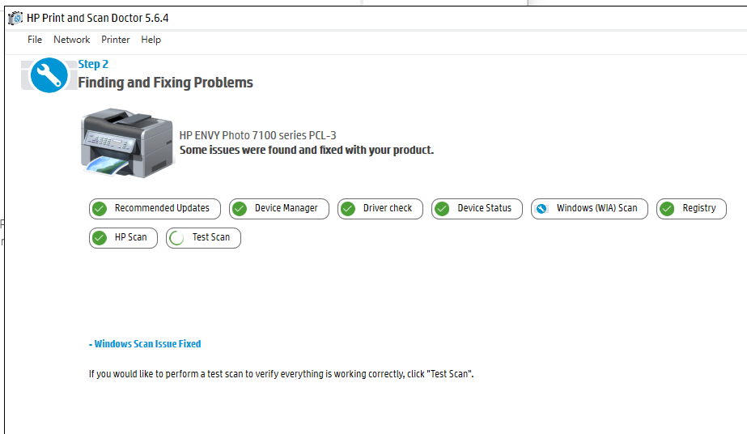Click the green check beside Device Status
The height and width of the screenshot is (434, 747).
(442, 209)
